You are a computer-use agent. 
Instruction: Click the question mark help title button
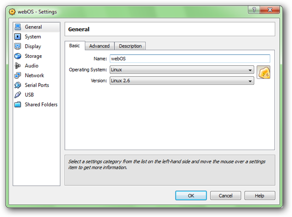[254, 10]
